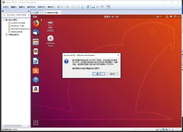Close the Ubuntu 64 位 tab

[x=60, y=12]
